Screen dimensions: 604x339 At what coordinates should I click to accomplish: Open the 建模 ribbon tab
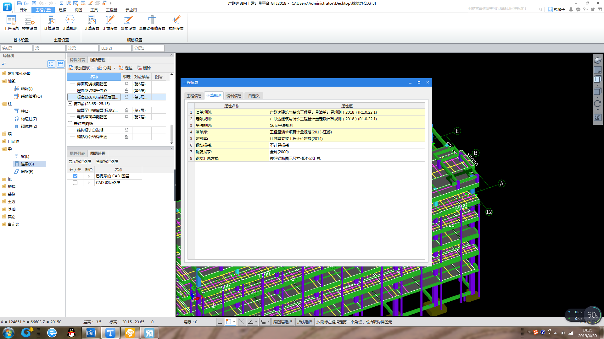click(63, 10)
